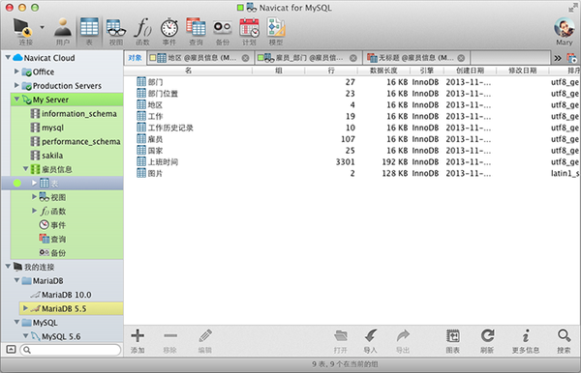Collapse the My Server connection

16,100
